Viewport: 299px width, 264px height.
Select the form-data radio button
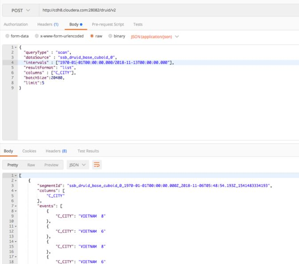6,36
